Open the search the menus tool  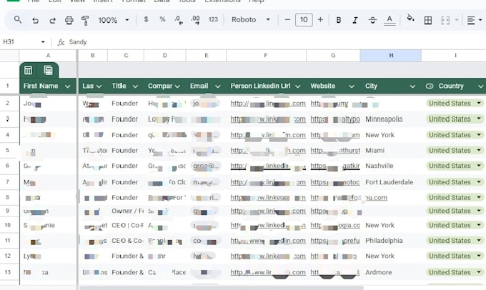(x=18, y=20)
